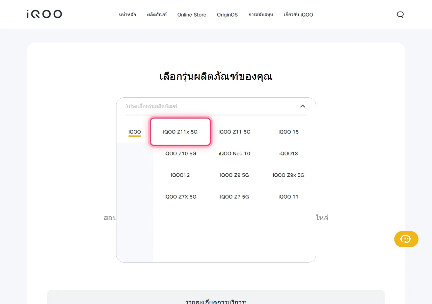Open the ผลิตภัณฑ์ menu
432x304 pixels.
click(157, 15)
